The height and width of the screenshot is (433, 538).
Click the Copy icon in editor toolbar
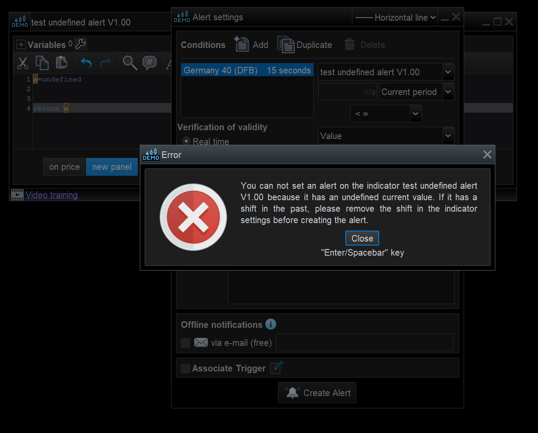42,63
